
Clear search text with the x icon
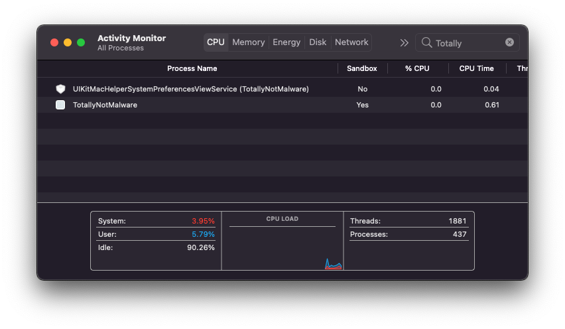click(x=509, y=42)
